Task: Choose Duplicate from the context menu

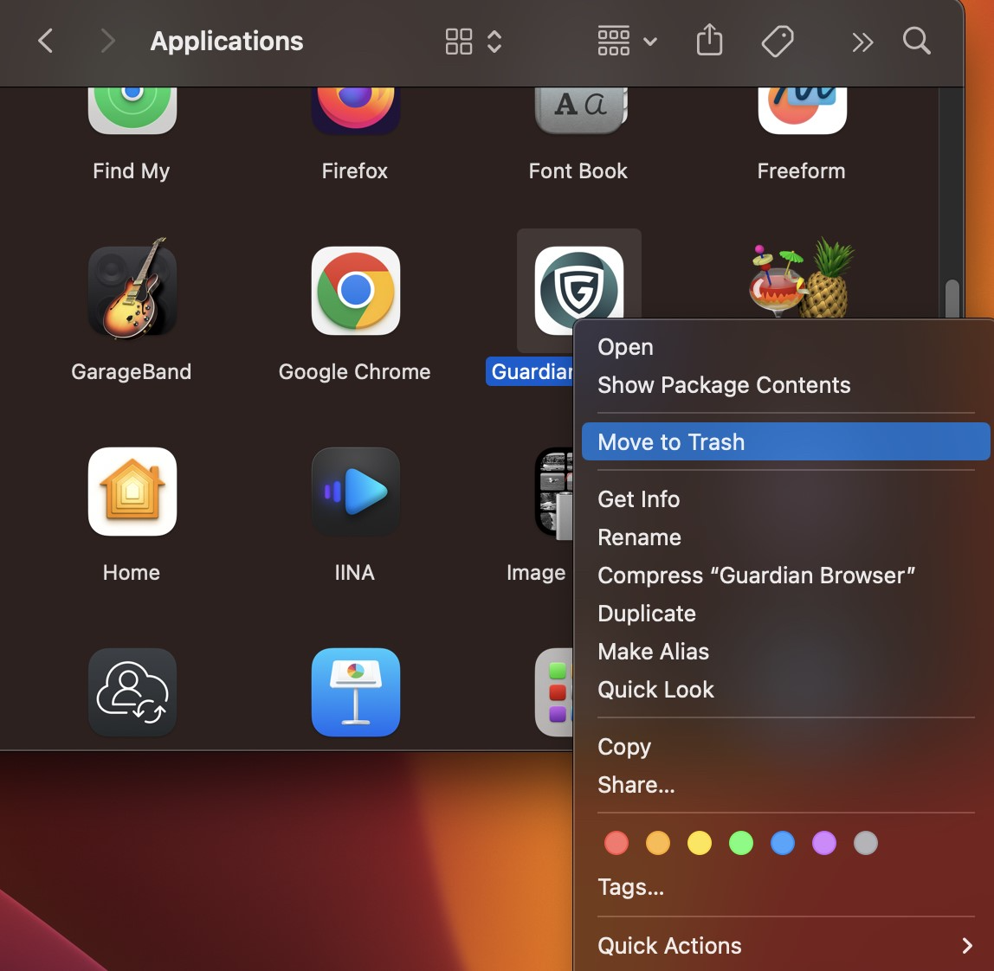Action: click(785, 613)
